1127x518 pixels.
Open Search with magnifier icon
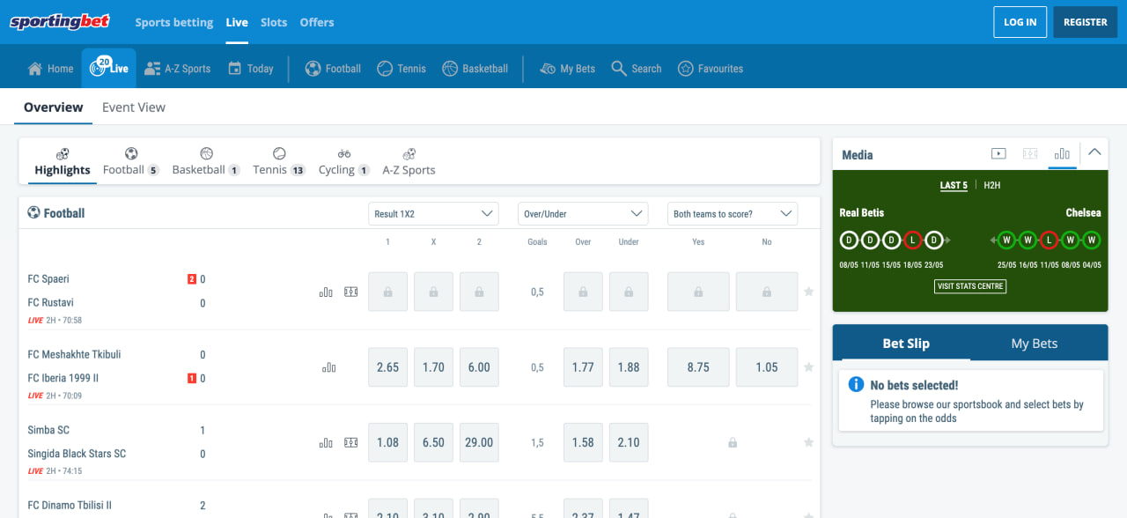[x=637, y=69]
